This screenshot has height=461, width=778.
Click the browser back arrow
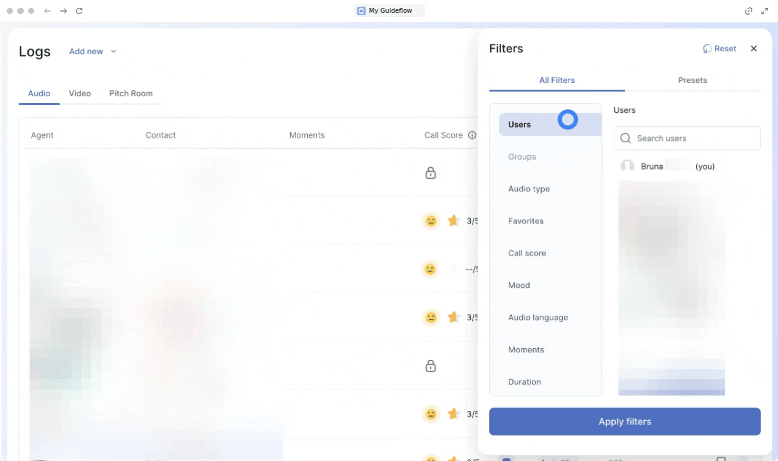(48, 11)
